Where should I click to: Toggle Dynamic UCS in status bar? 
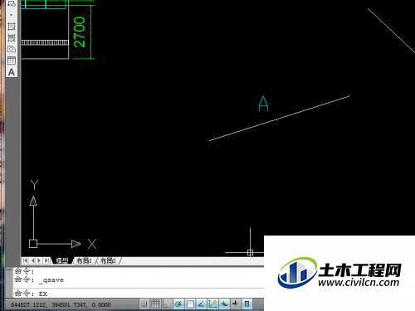click(212, 304)
